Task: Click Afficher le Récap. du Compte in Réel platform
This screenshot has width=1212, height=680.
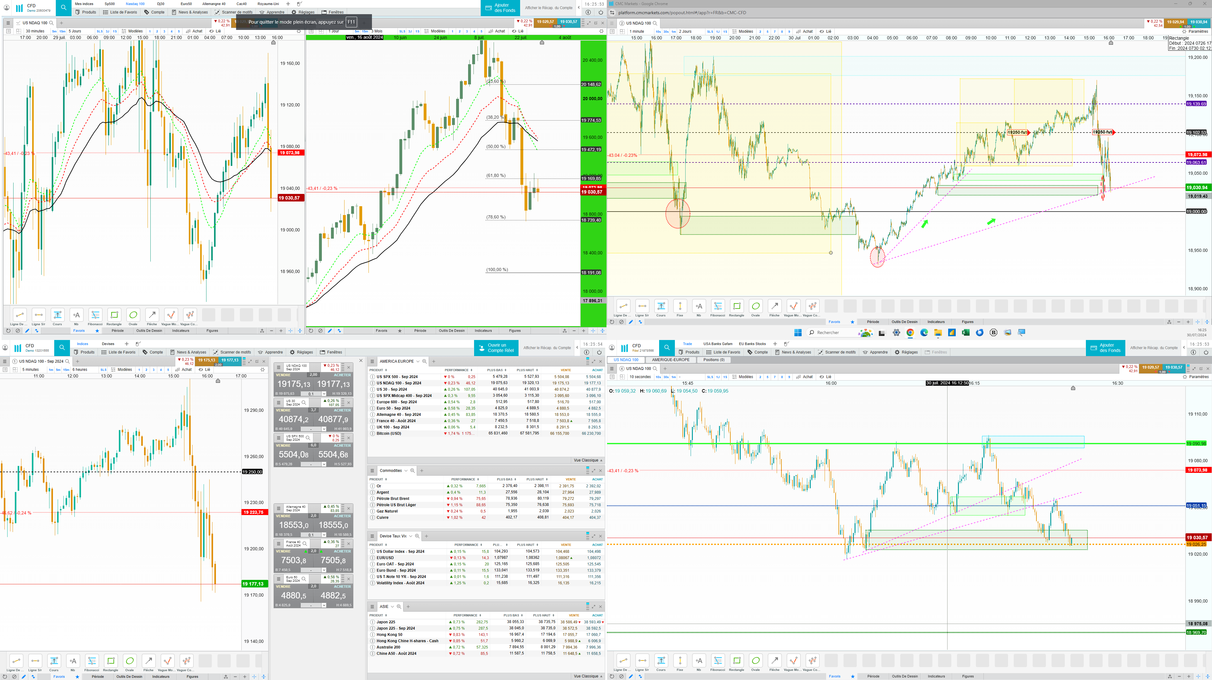Action: tap(1154, 348)
